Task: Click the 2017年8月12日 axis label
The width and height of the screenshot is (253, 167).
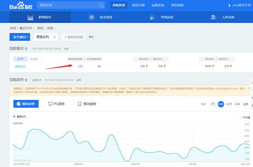Action: [21, 164]
